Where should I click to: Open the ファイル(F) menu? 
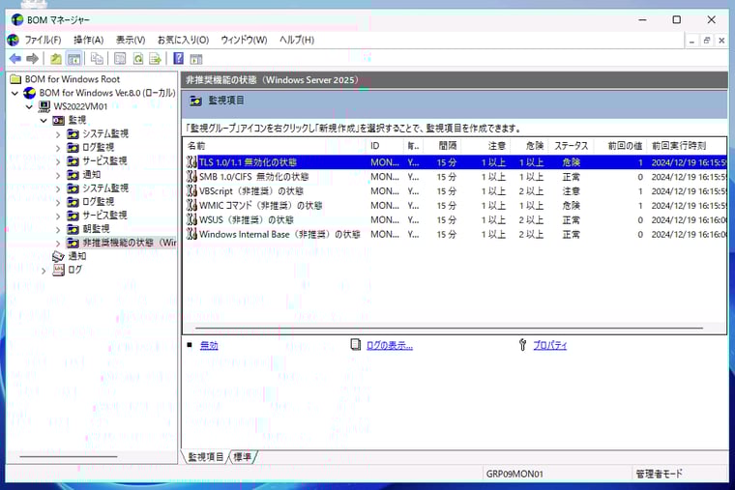[x=43, y=40]
